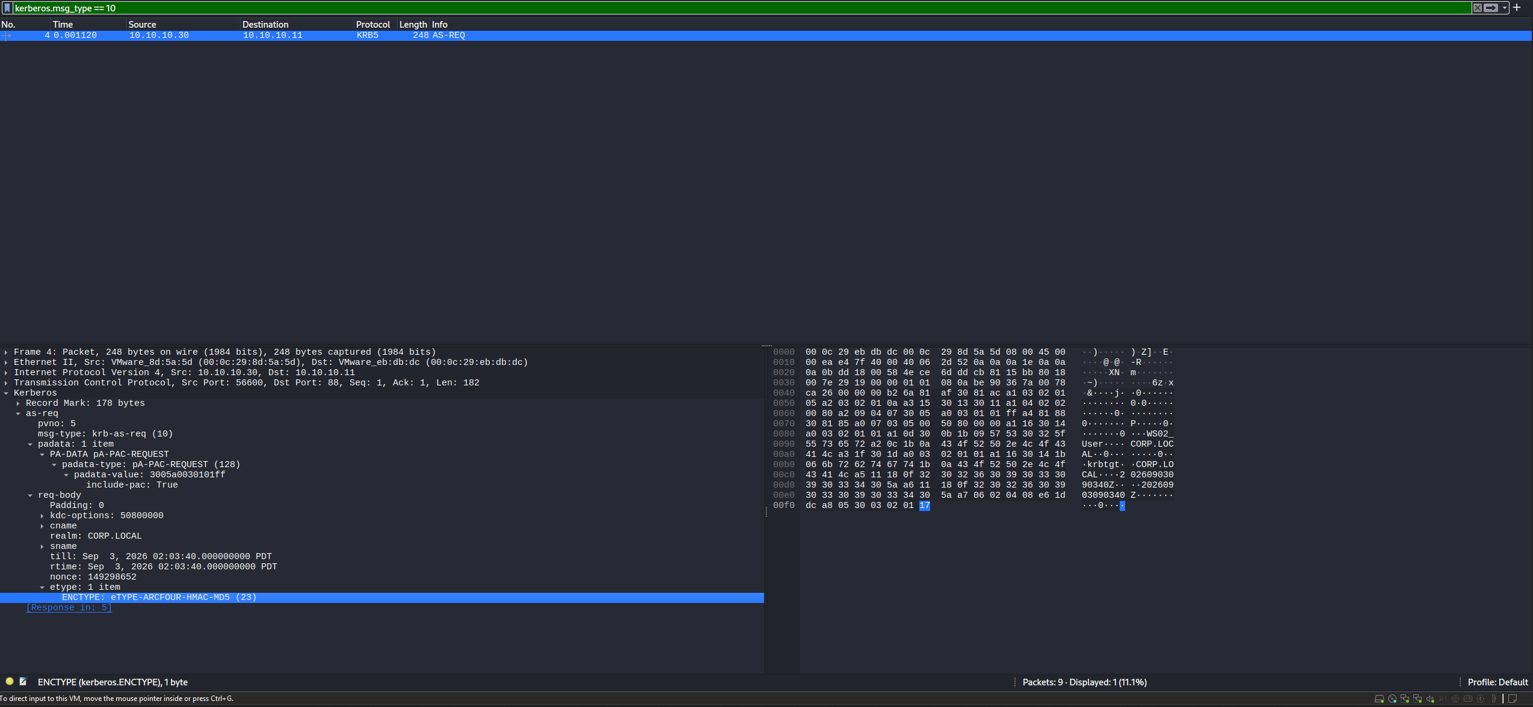Collapse the padata: 1 item node
The image size is (1533, 707).
[x=30, y=444]
